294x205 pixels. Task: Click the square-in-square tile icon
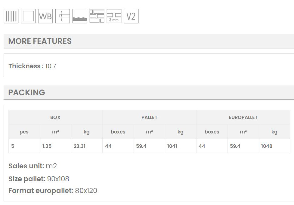[x=28, y=16]
